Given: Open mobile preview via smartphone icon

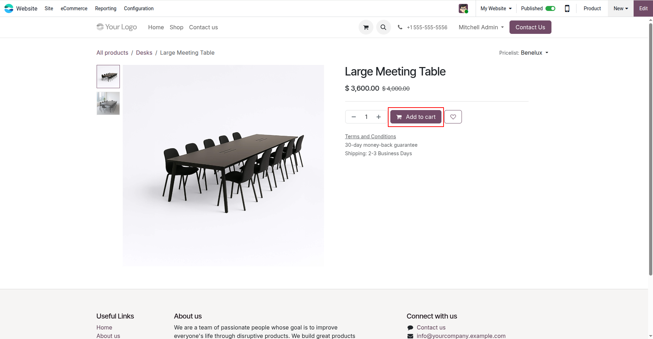Looking at the screenshot, I should click(x=567, y=8).
